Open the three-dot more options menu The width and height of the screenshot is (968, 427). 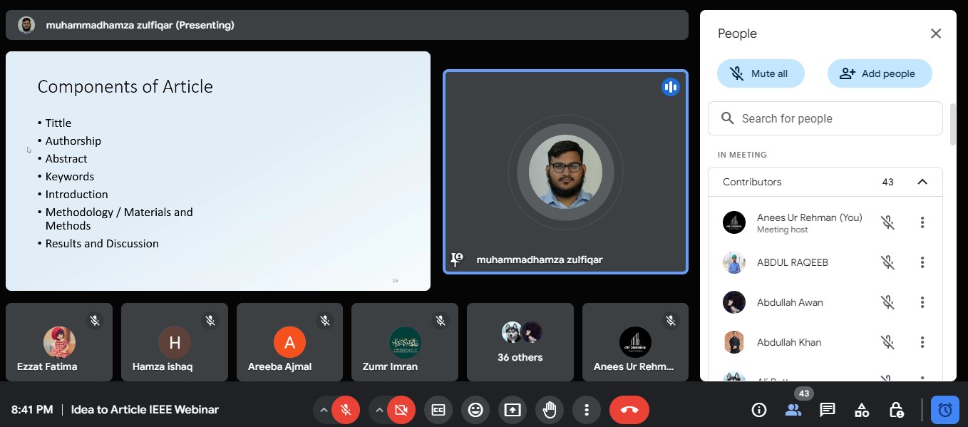coord(587,410)
